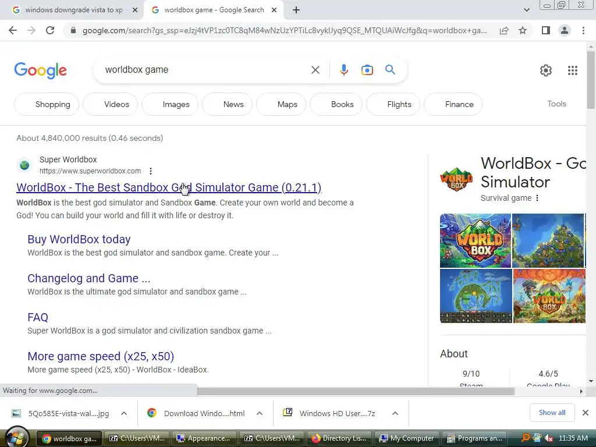The width and height of the screenshot is (596, 447).
Task: Open Chrome's three-dot menu
Action: tap(583, 30)
